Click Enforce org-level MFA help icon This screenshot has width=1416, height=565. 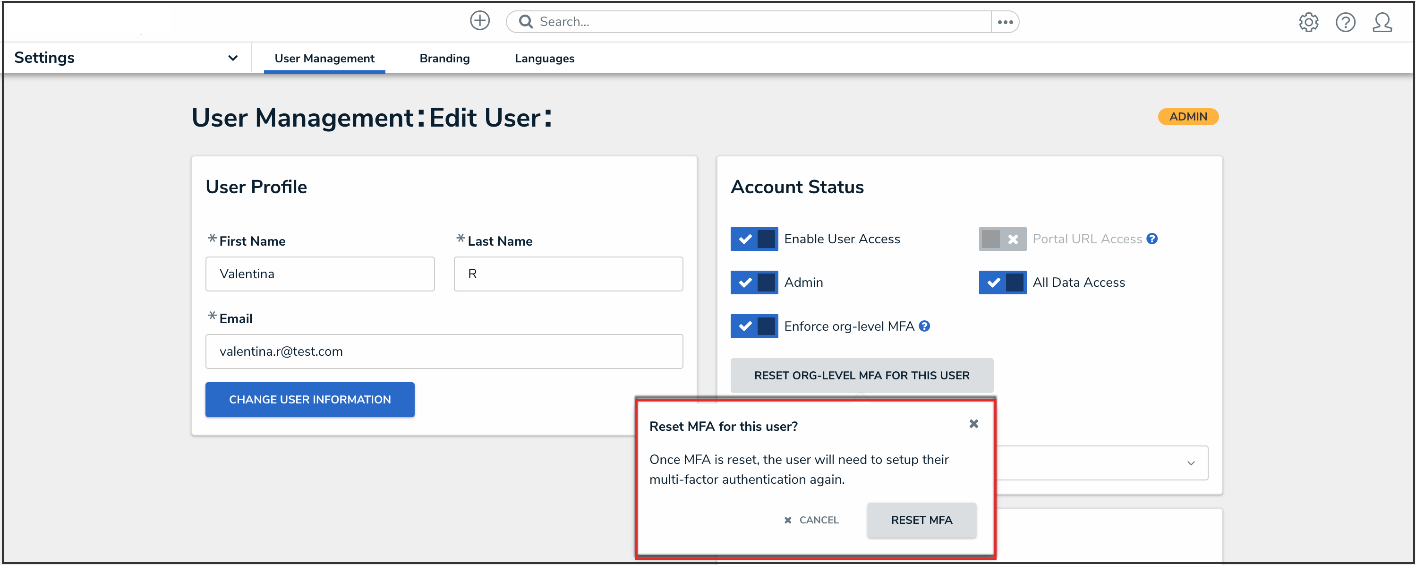(x=925, y=326)
